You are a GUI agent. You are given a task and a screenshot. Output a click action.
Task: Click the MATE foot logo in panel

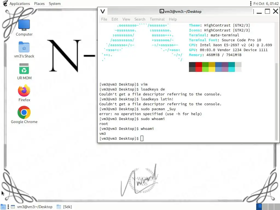pos(5,3)
